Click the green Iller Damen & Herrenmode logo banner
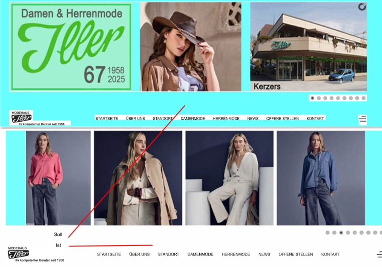The image size is (382, 267). pyautogui.click(x=71, y=47)
